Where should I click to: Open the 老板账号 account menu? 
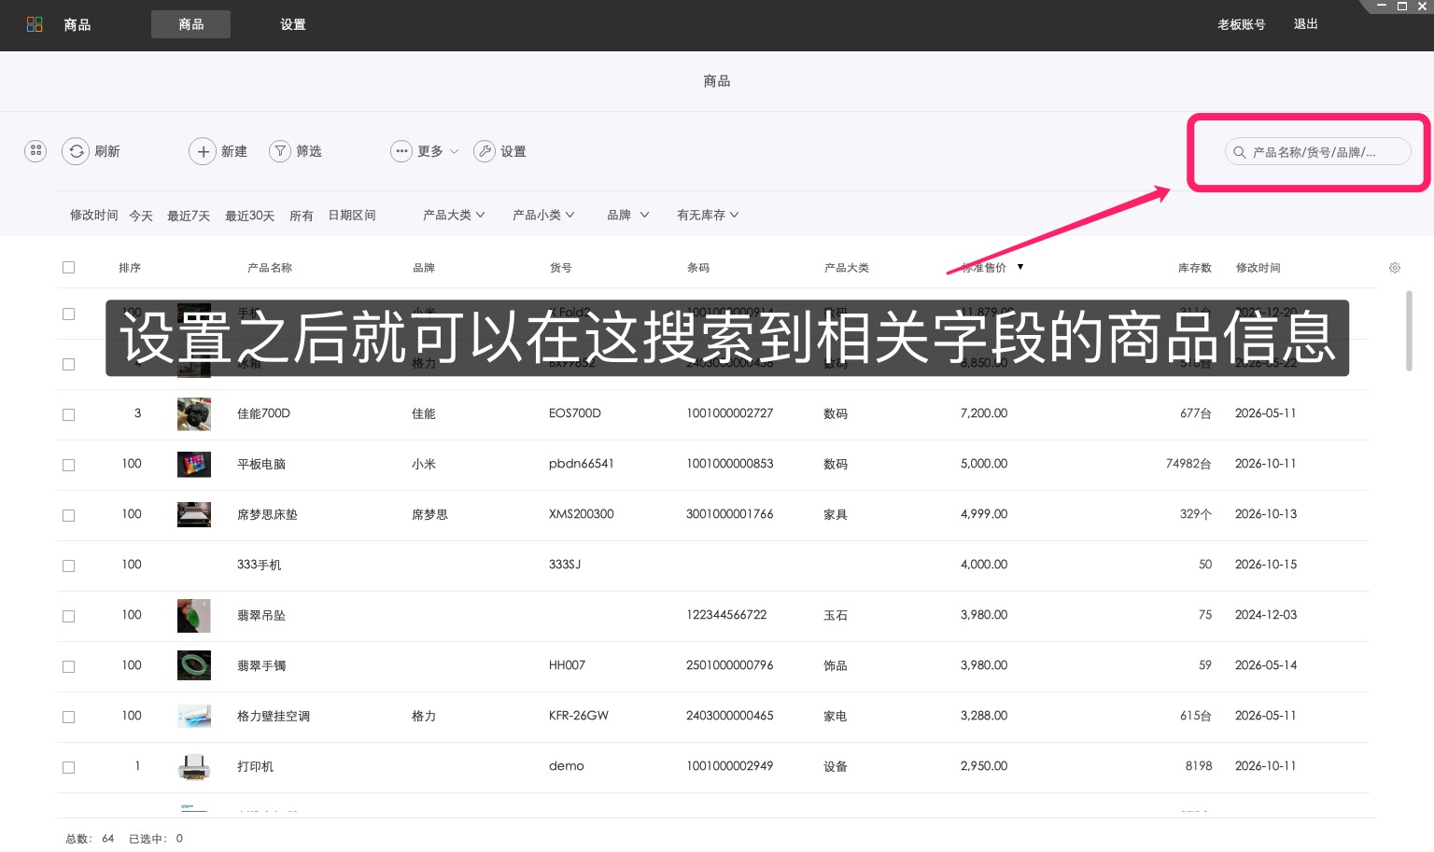[x=1241, y=24]
